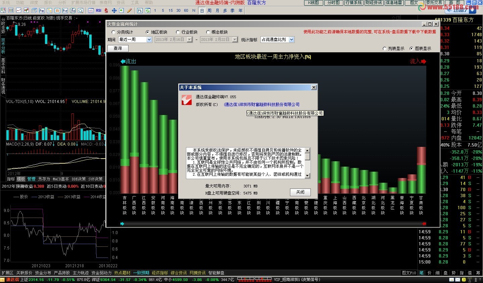Open the 系统 menu

pyautogui.click(x=6, y=3)
